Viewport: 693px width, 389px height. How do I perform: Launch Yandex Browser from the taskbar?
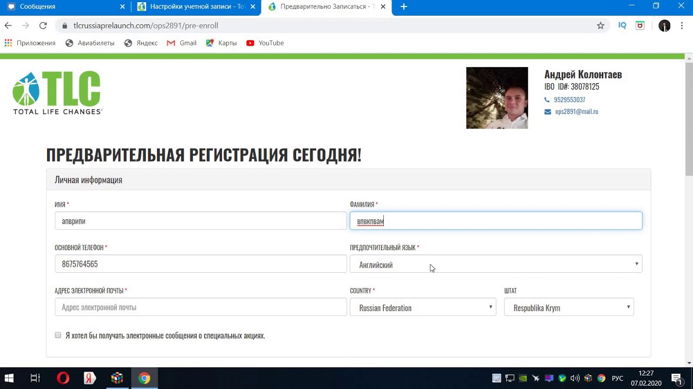click(90, 378)
